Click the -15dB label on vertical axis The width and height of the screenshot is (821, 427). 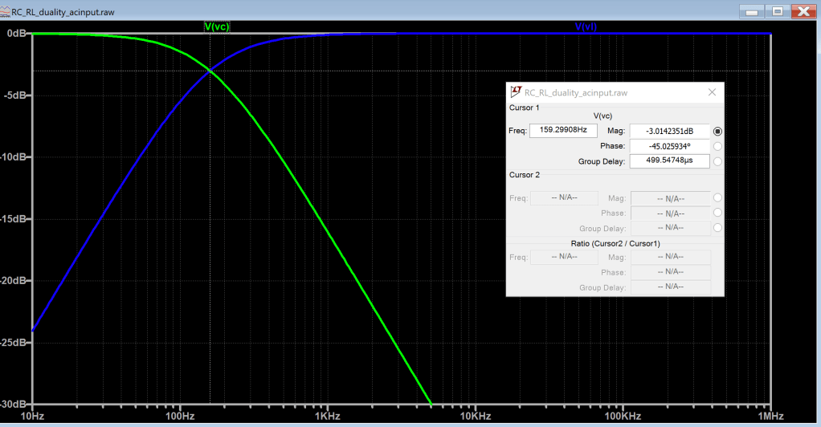click(15, 219)
